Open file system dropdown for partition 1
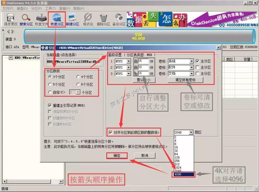 pos(128,61)
